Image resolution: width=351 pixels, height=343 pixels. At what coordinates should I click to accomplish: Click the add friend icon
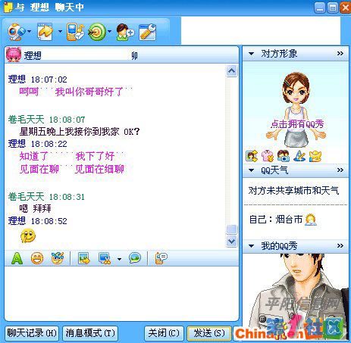pyautogui.click(x=125, y=32)
